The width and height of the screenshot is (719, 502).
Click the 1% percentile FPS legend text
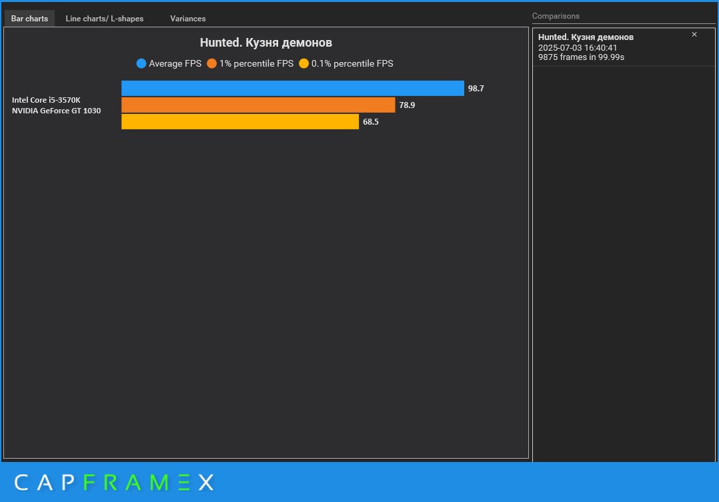tap(256, 63)
